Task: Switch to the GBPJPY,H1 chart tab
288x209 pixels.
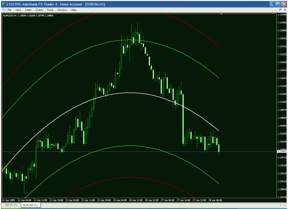Action: [x=11, y=205]
